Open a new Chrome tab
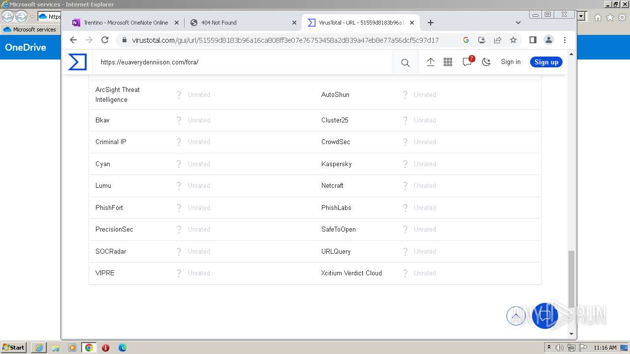This screenshot has height=354, width=630. [x=431, y=23]
